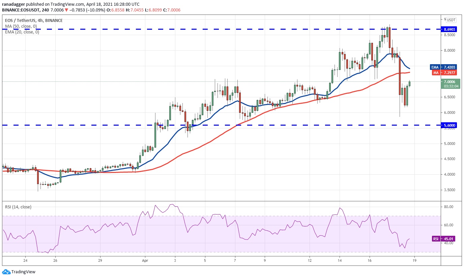Click the purple RSI 45.01 value tag
Image resolution: width=464 pixels, height=278 pixels.
(x=443, y=239)
